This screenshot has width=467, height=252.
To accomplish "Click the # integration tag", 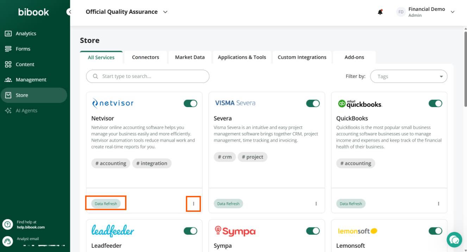I will (x=152, y=163).
